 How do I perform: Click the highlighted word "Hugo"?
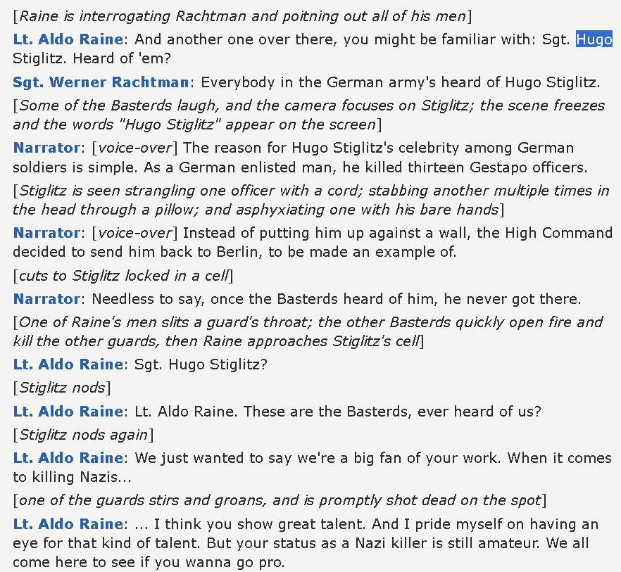point(594,39)
